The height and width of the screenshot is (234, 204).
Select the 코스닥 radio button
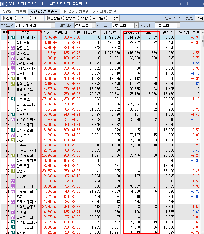[x=30, y=18]
